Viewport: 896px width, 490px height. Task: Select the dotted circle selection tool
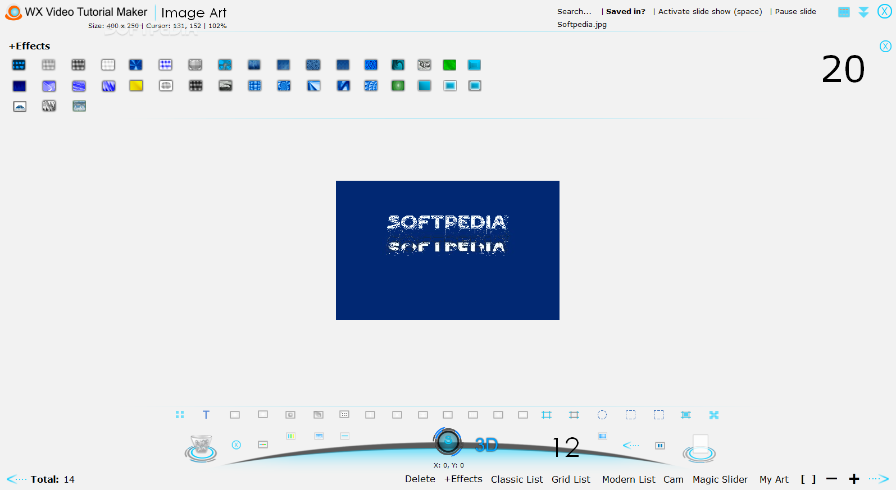[602, 415]
